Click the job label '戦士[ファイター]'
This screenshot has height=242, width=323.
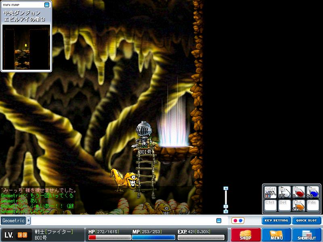pyautogui.click(x=54, y=232)
